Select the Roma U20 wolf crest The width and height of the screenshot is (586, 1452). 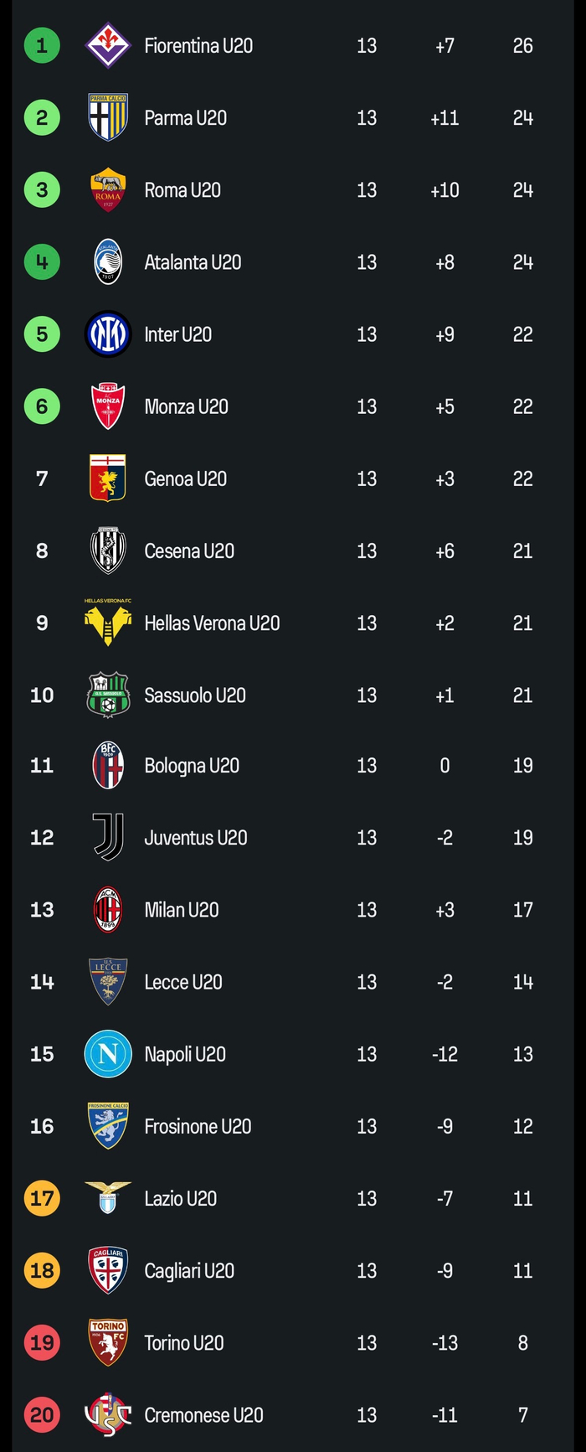coord(108,190)
